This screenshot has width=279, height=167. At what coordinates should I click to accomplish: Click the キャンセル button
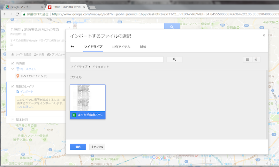(x=97, y=147)
